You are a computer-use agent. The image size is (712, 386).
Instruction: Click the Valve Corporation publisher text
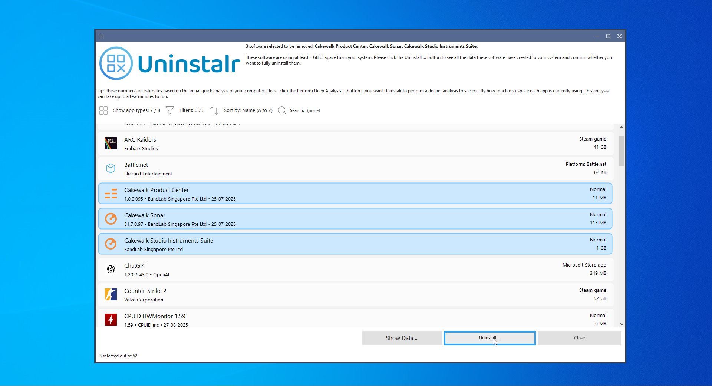pyautogui.click(x=144, y=300)
